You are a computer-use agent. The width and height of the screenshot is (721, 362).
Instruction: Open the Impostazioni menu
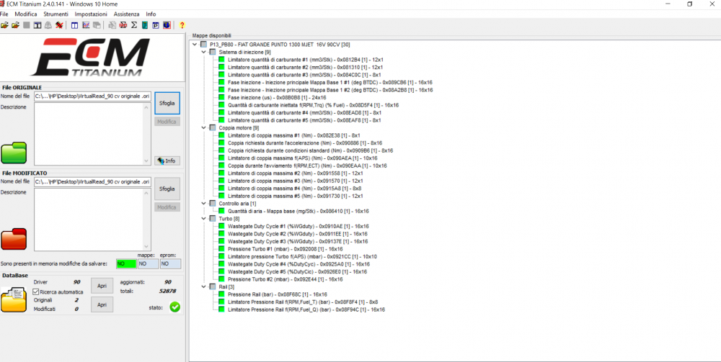pos(91,14)
